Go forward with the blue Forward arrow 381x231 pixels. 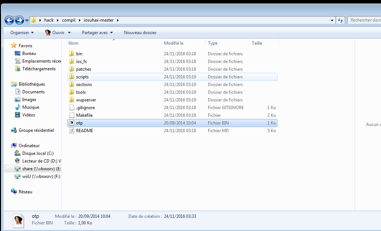coord(19,20)
